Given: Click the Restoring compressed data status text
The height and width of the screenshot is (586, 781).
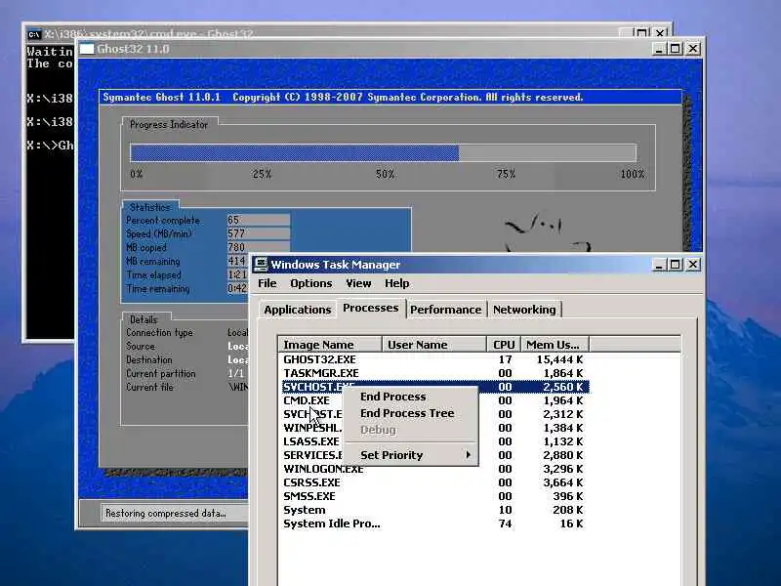Looking at the screenshot, I should (166, 513).
